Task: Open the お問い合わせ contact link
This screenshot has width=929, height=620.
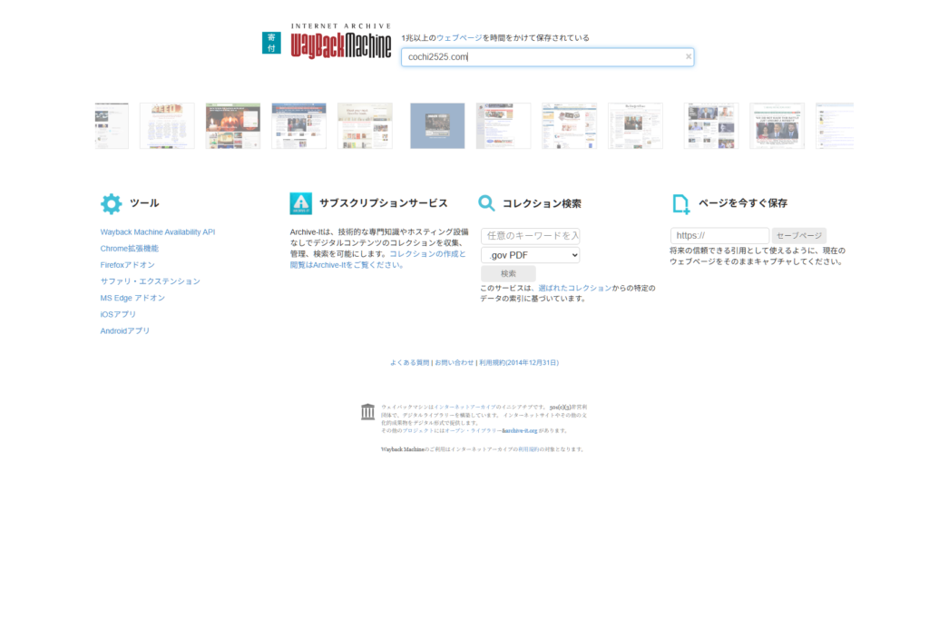Action: pyautogui.click(x=455, y=363)
